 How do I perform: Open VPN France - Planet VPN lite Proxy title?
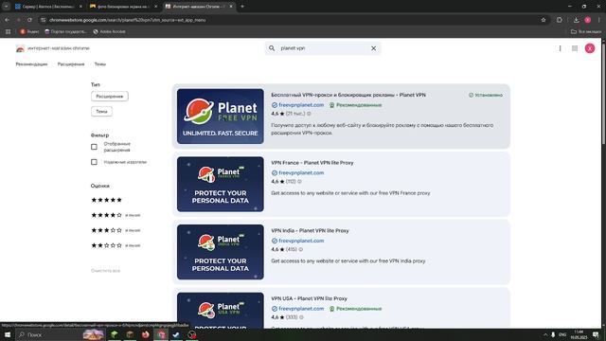point(312,163)
